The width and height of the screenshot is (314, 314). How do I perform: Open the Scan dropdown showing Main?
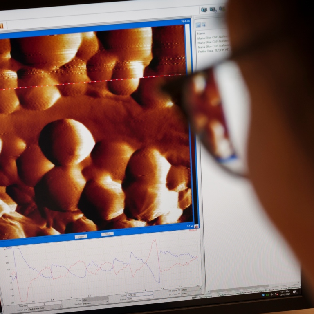(96, 300)
